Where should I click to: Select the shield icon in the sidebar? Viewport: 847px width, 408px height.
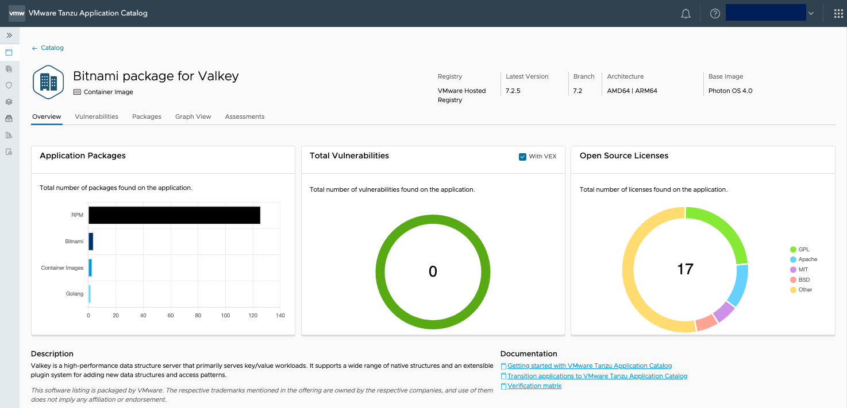tap(9, 85)
